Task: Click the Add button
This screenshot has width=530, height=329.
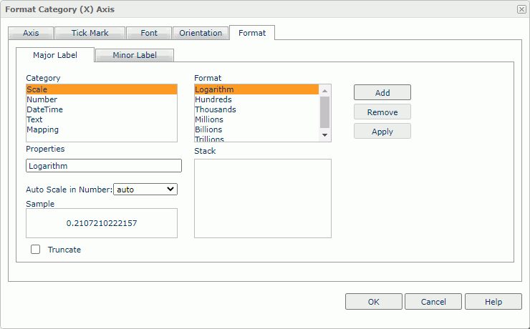Action: 382,92
